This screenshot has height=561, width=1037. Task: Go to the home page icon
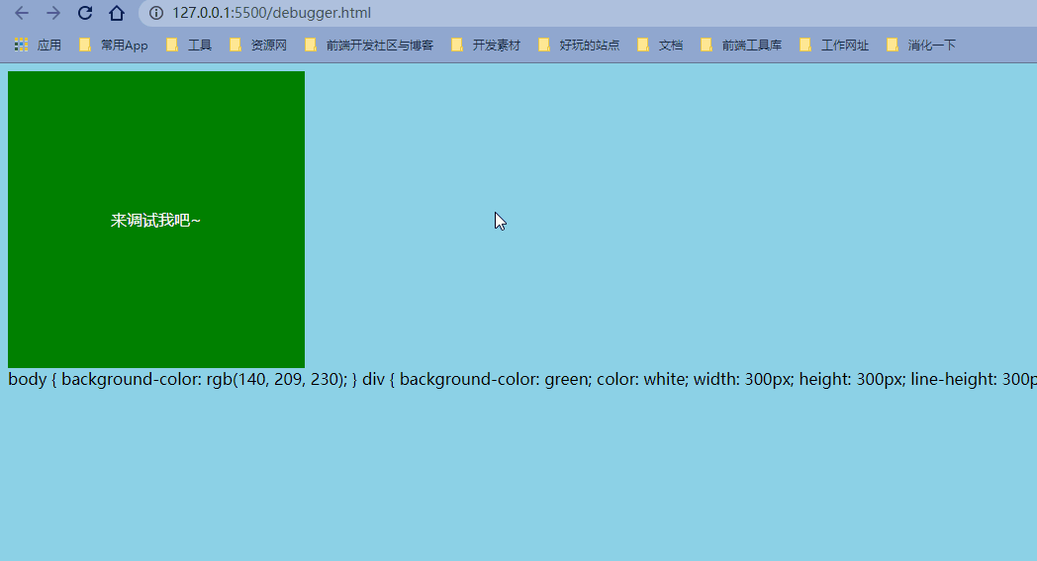click(117, 13)
